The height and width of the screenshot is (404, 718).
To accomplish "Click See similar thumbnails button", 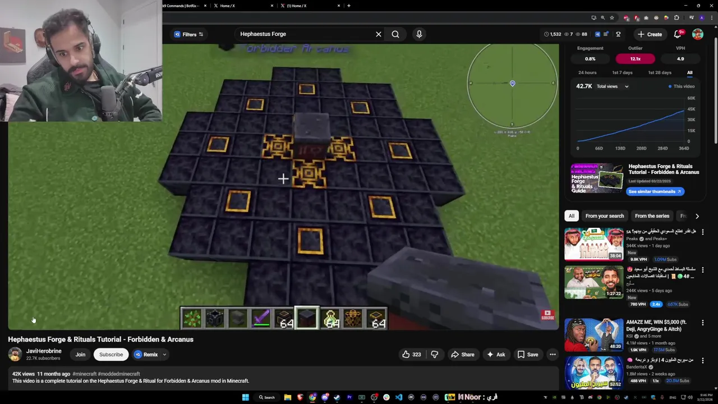I will point(654,191).
